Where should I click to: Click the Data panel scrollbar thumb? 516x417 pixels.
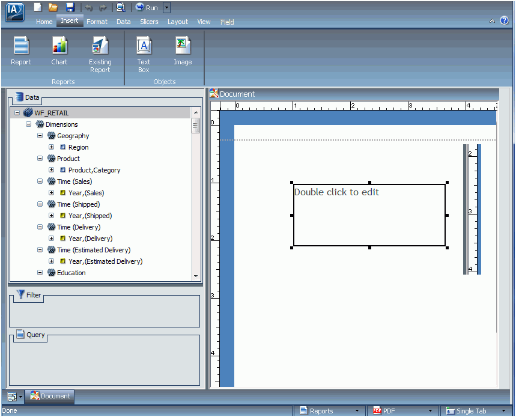(196, 126)
